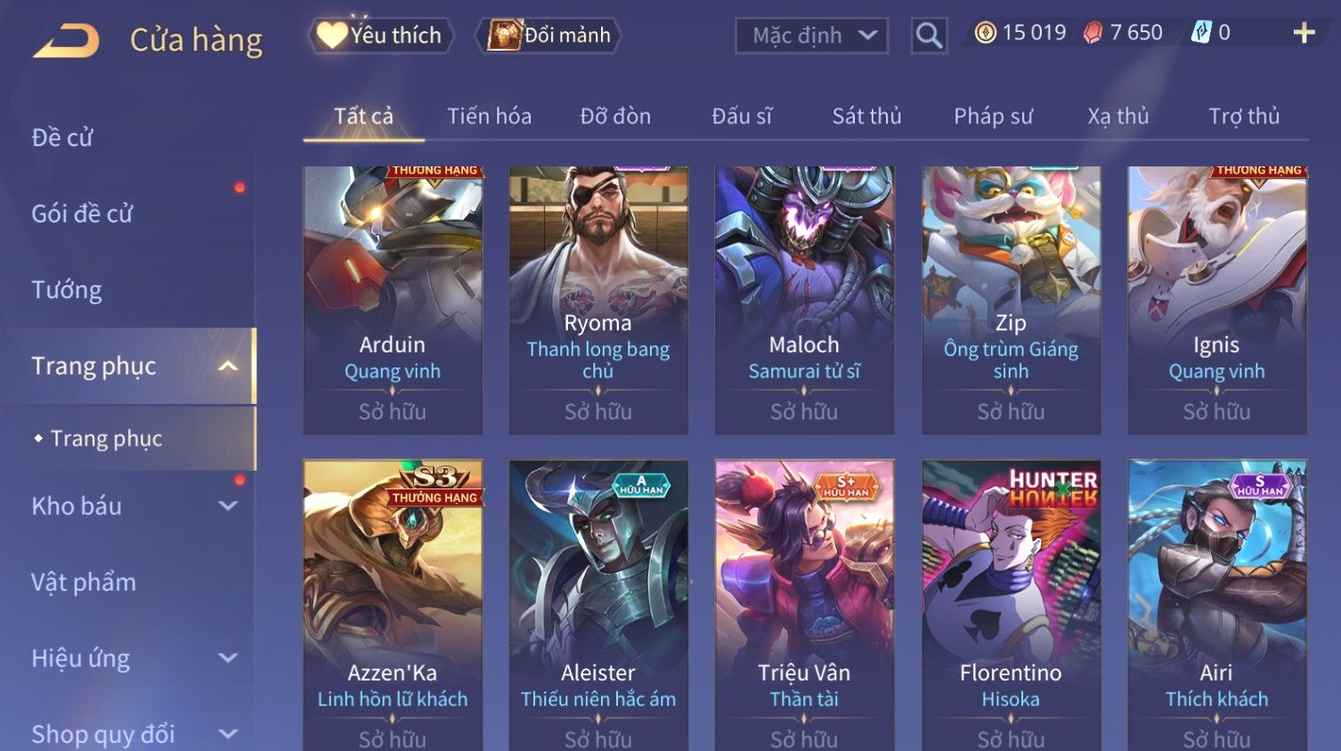Click the red gem currency icon
Image resolution: width=1341 pixels, height=751 pixels.
point(1093,33)
